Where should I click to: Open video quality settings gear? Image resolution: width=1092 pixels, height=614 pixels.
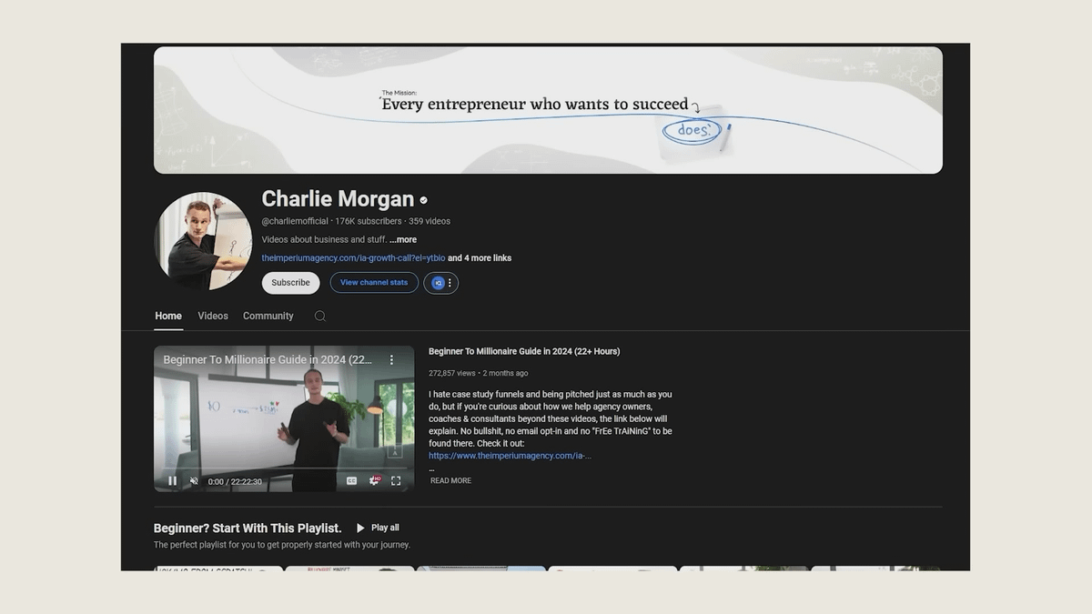click(374, 481)
